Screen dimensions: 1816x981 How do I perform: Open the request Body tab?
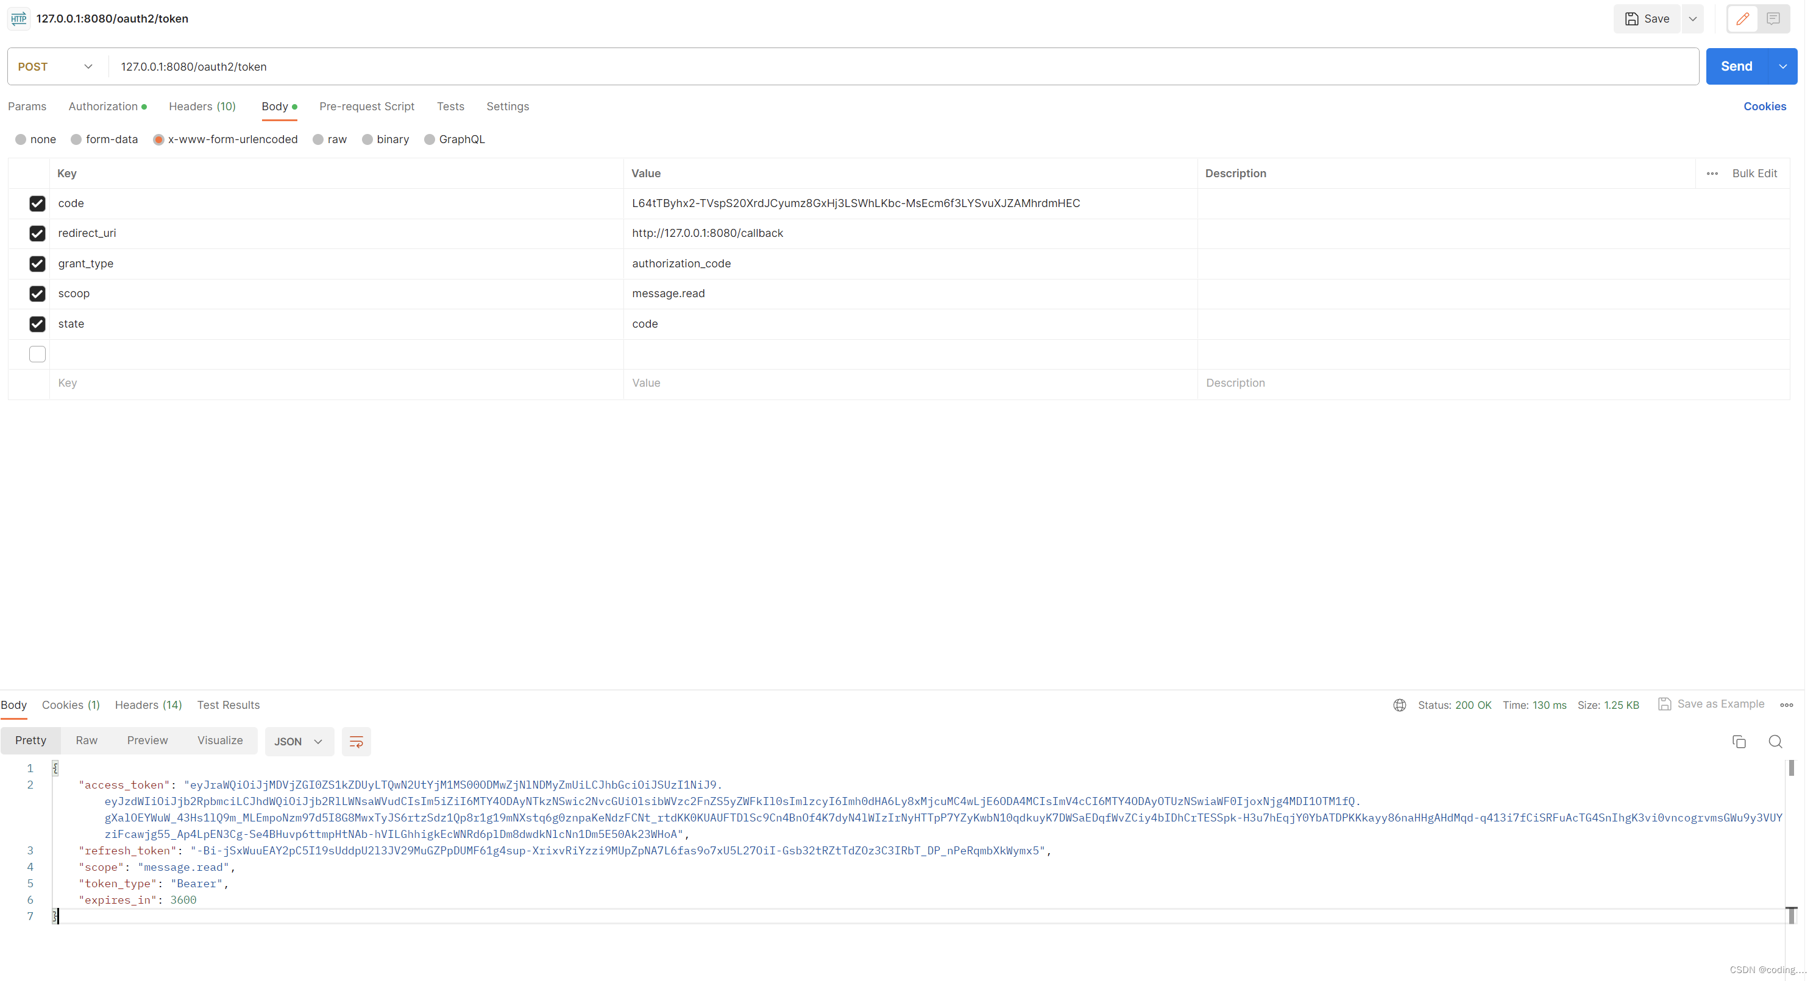point(279,107)
